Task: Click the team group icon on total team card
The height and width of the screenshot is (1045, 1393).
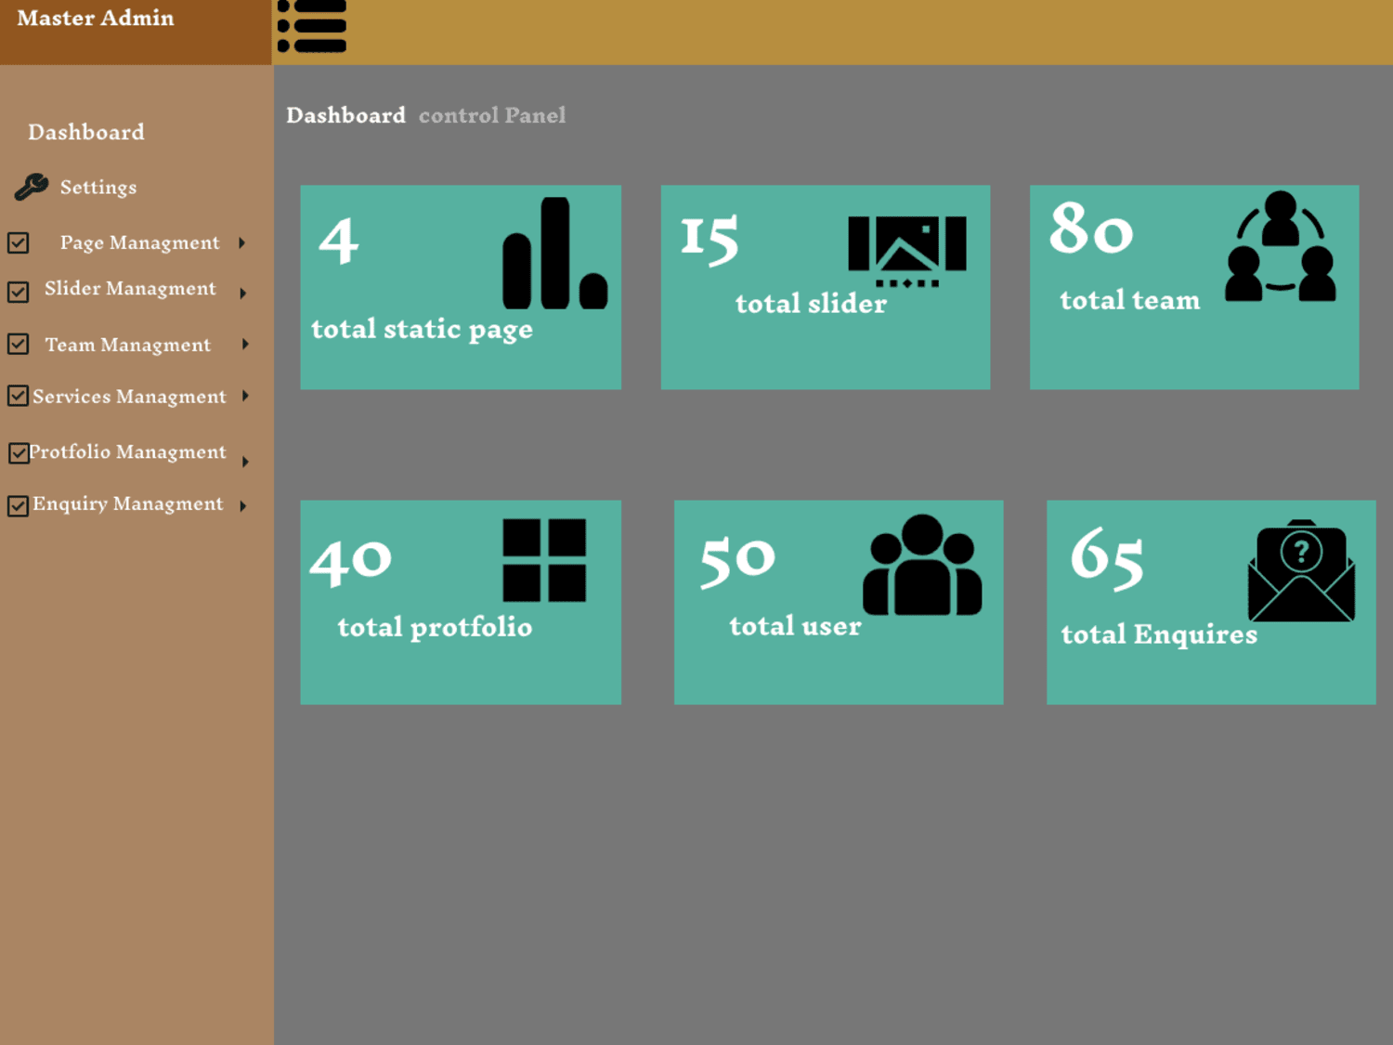Action: pos(1281,246)
